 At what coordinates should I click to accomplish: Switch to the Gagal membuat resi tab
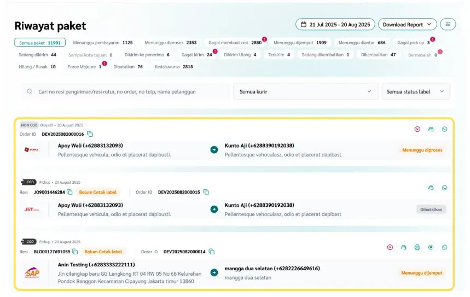tap(234, 43)
